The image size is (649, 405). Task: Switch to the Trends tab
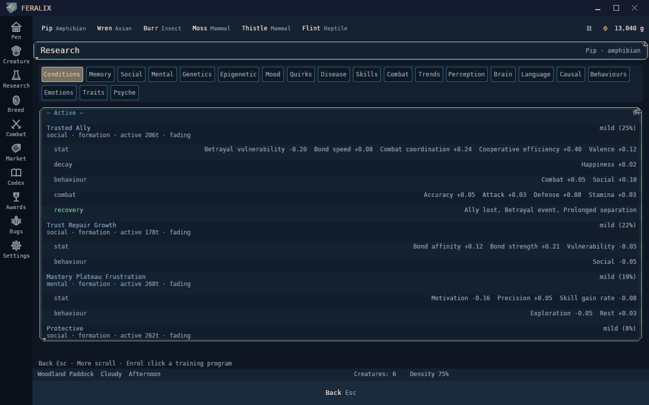[x=429, y=74]
